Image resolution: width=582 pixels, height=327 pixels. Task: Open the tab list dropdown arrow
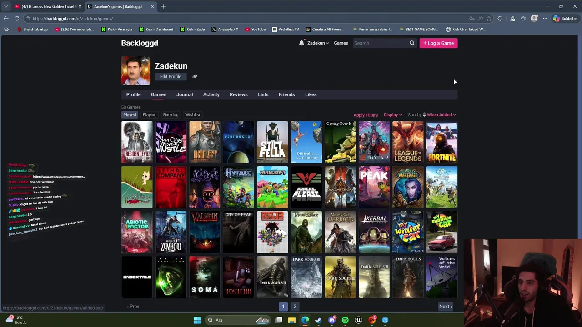pyautogui.click(x=6, y=6)
